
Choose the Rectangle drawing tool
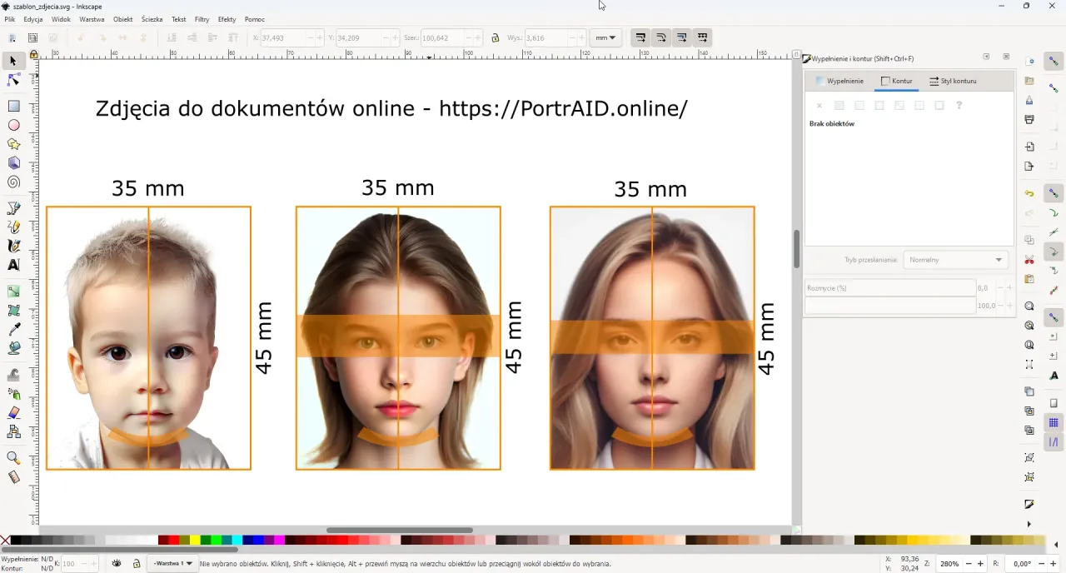13,106
